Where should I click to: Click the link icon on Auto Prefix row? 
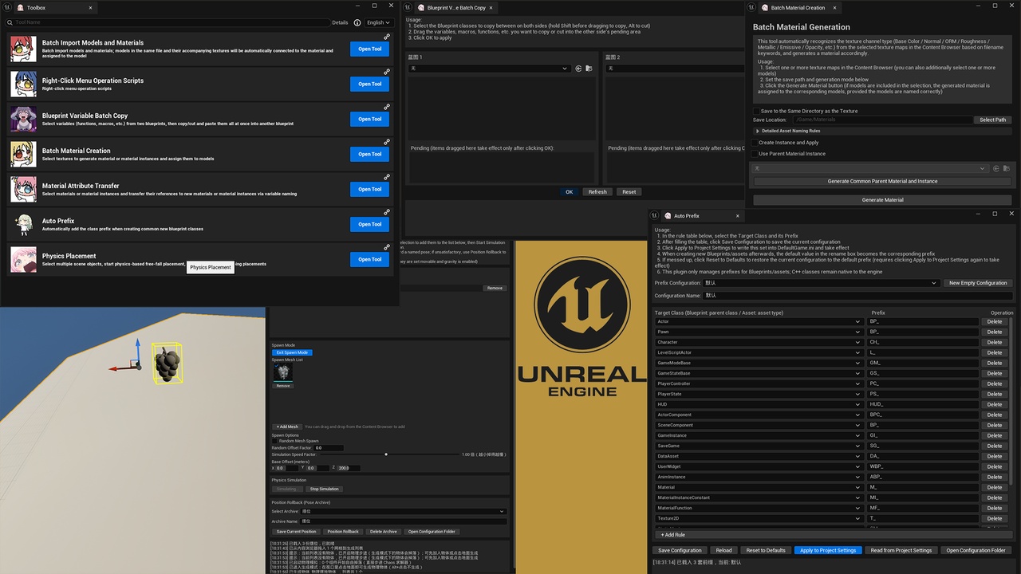coord(387,212)
